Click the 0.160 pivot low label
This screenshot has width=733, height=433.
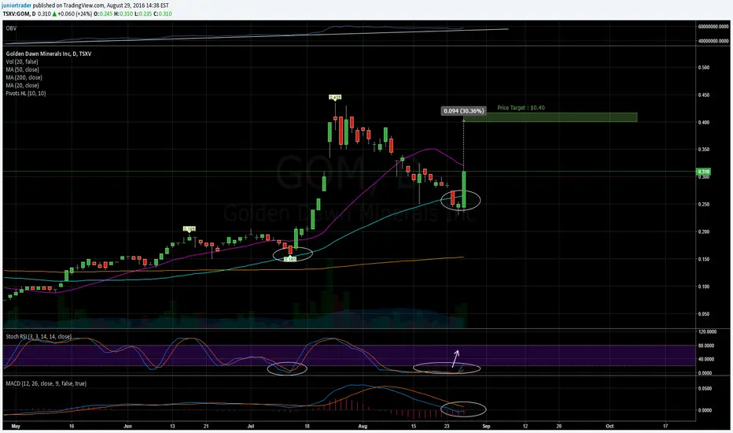(290, 259)
